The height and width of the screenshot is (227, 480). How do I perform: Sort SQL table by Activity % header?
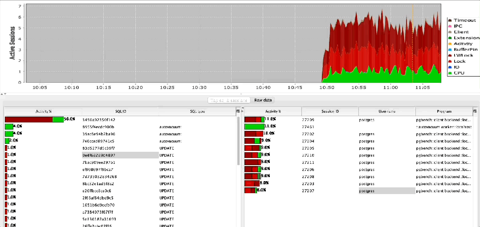[43, 111]
